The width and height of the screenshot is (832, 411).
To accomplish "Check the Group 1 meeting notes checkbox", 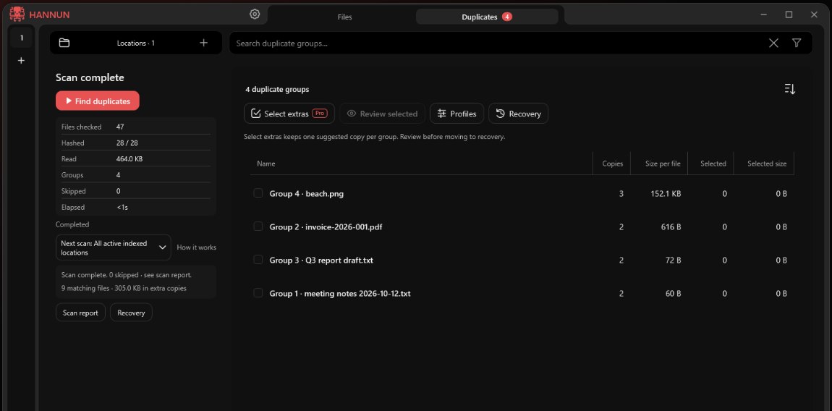I will pyautogui.click(x=258, y=292).
